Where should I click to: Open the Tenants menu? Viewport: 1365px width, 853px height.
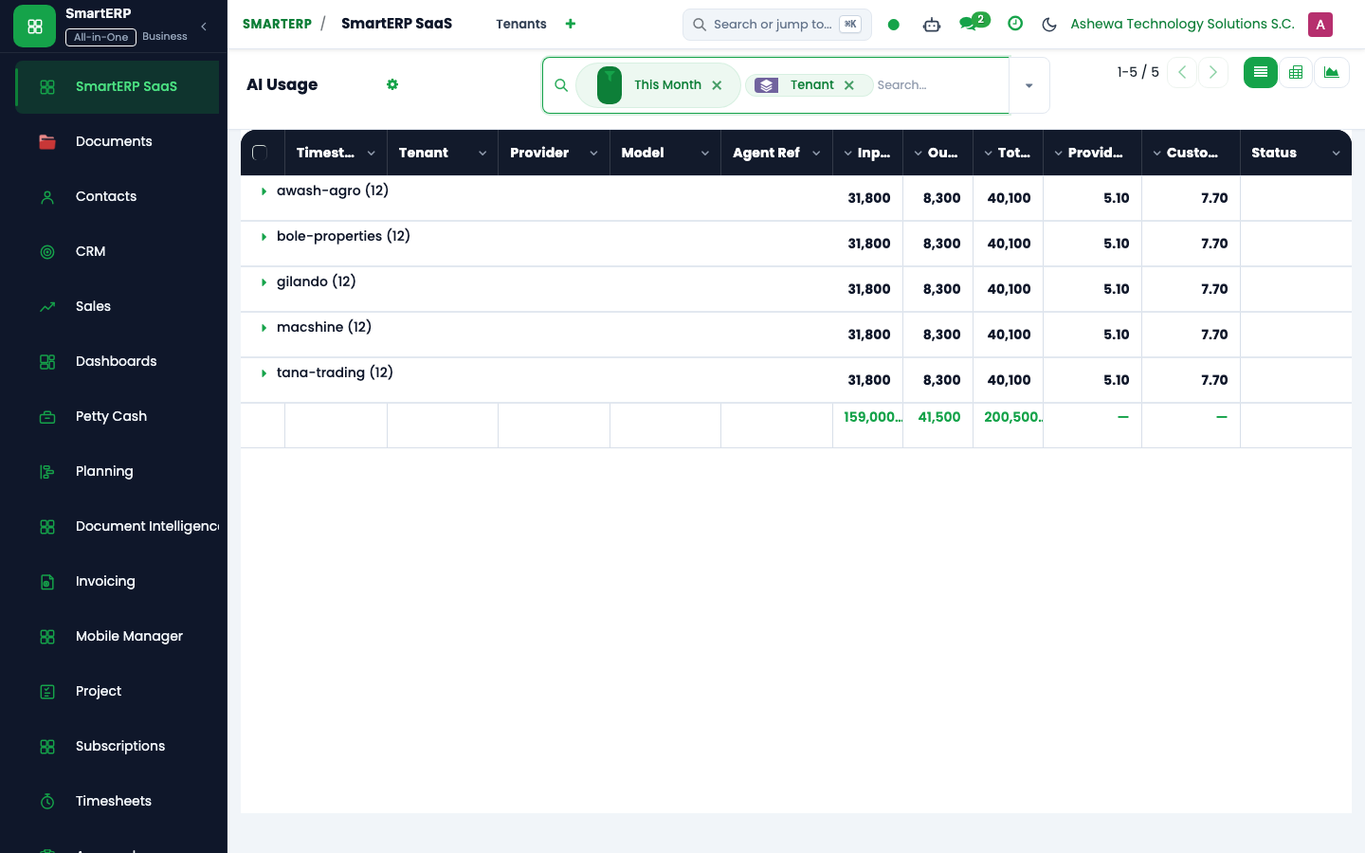point(521,24)
